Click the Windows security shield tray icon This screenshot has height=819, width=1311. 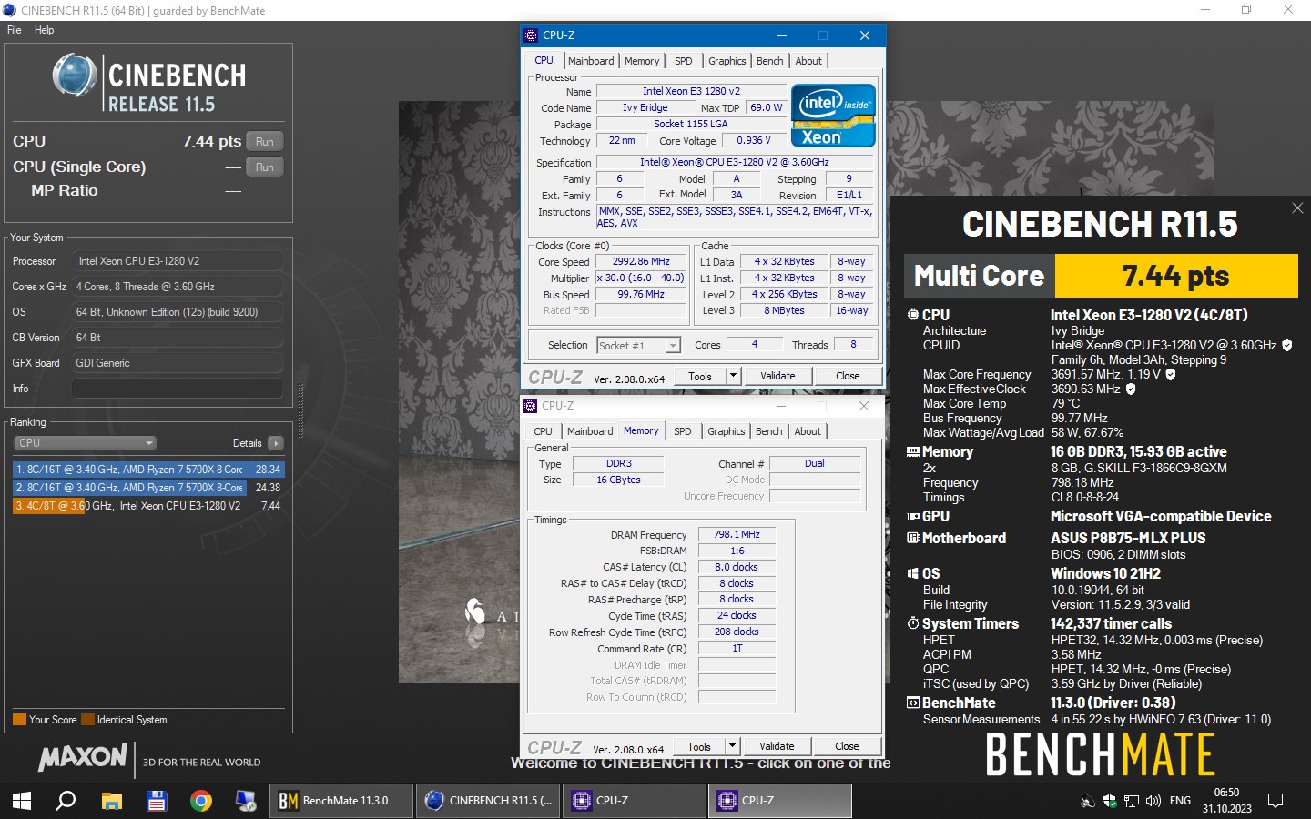pyautogui.click(x=1110, y=801)
